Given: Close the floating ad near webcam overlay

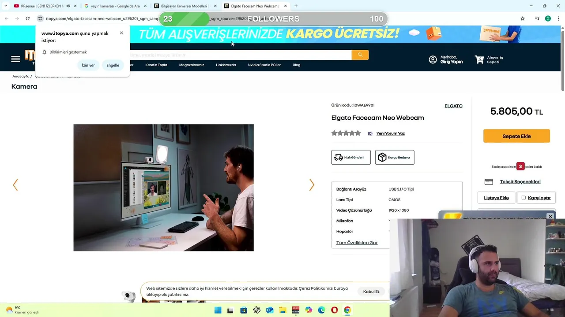Looking at the screenshot, I should [x=550, y=216].
